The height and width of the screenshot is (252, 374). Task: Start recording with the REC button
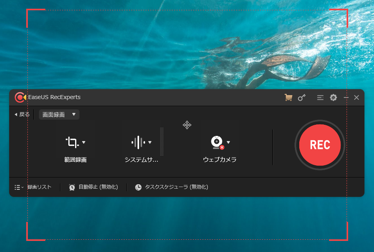point(320,145)
